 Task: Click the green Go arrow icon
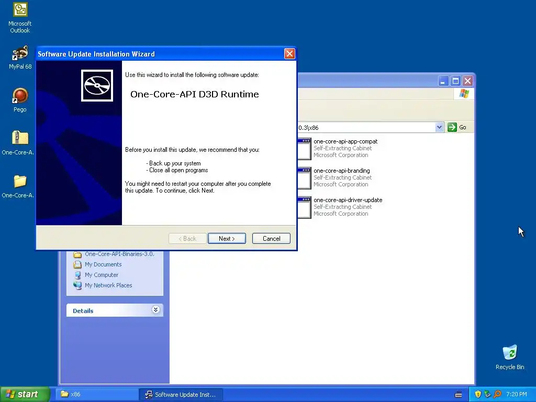(x=452, y=127)
